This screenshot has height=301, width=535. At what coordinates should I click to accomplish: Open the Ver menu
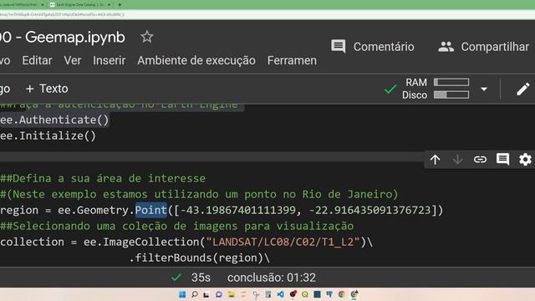tap(73, 60)
